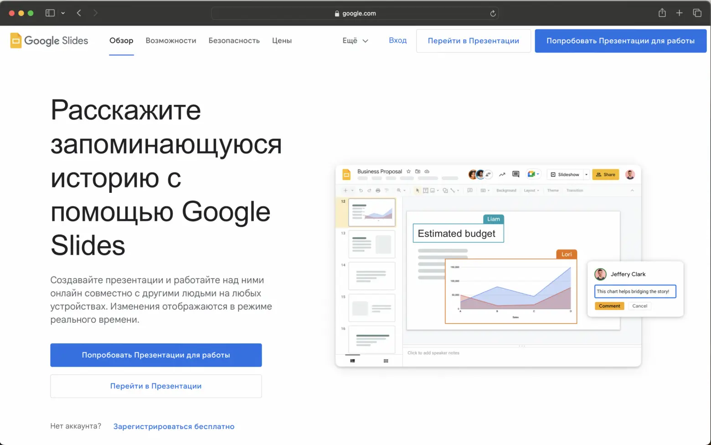This screenshot has height=445, width=711.
Task: Focus the google.com address bar
Action: pos(355,14)
